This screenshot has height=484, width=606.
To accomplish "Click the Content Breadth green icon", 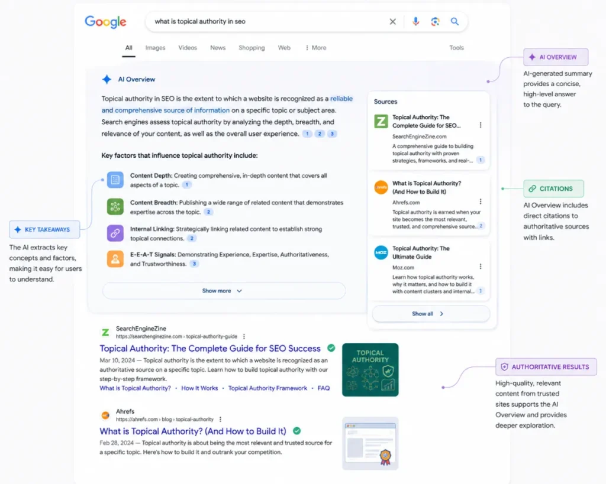I will tap(115, 207).
